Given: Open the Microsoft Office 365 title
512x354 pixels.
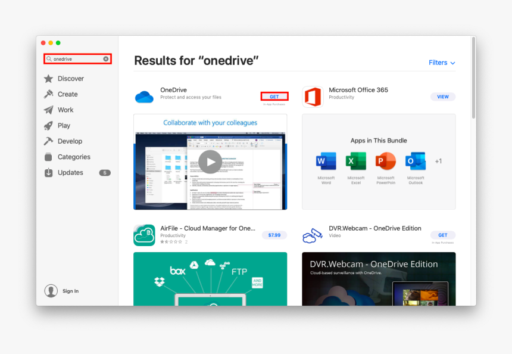Looking at the screenshot, I should tap(358, 90).
